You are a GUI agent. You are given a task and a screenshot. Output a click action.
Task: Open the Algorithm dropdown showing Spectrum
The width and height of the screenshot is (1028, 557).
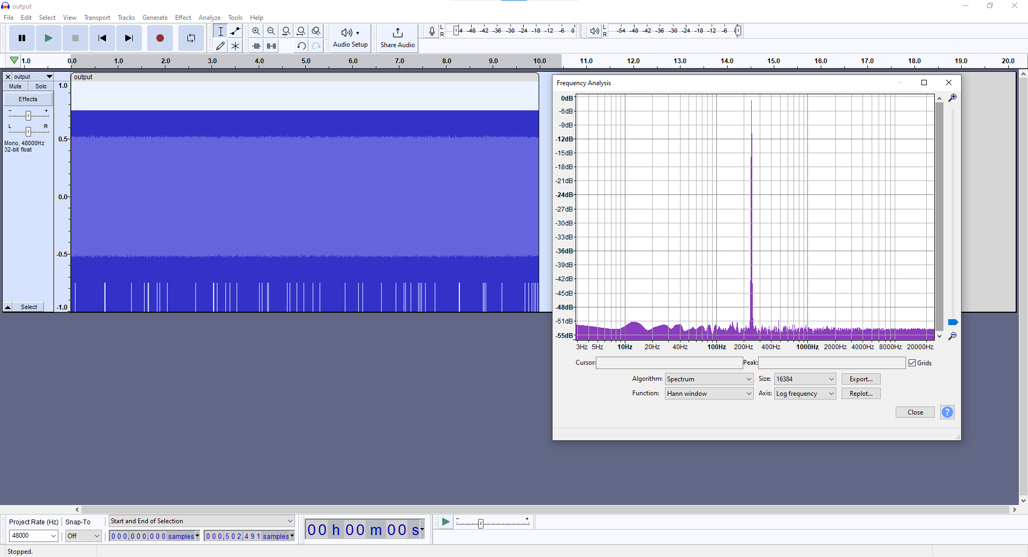click(x=709, y=379)
